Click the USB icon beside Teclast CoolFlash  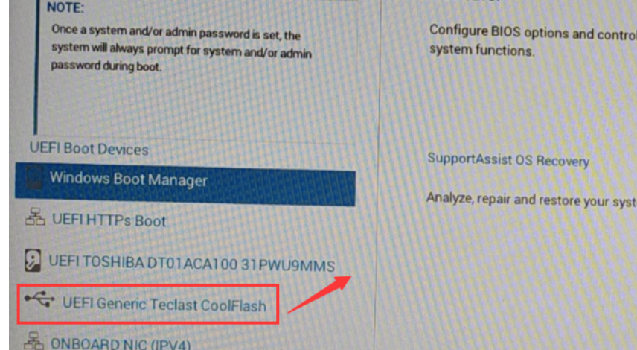click(39, 299)
